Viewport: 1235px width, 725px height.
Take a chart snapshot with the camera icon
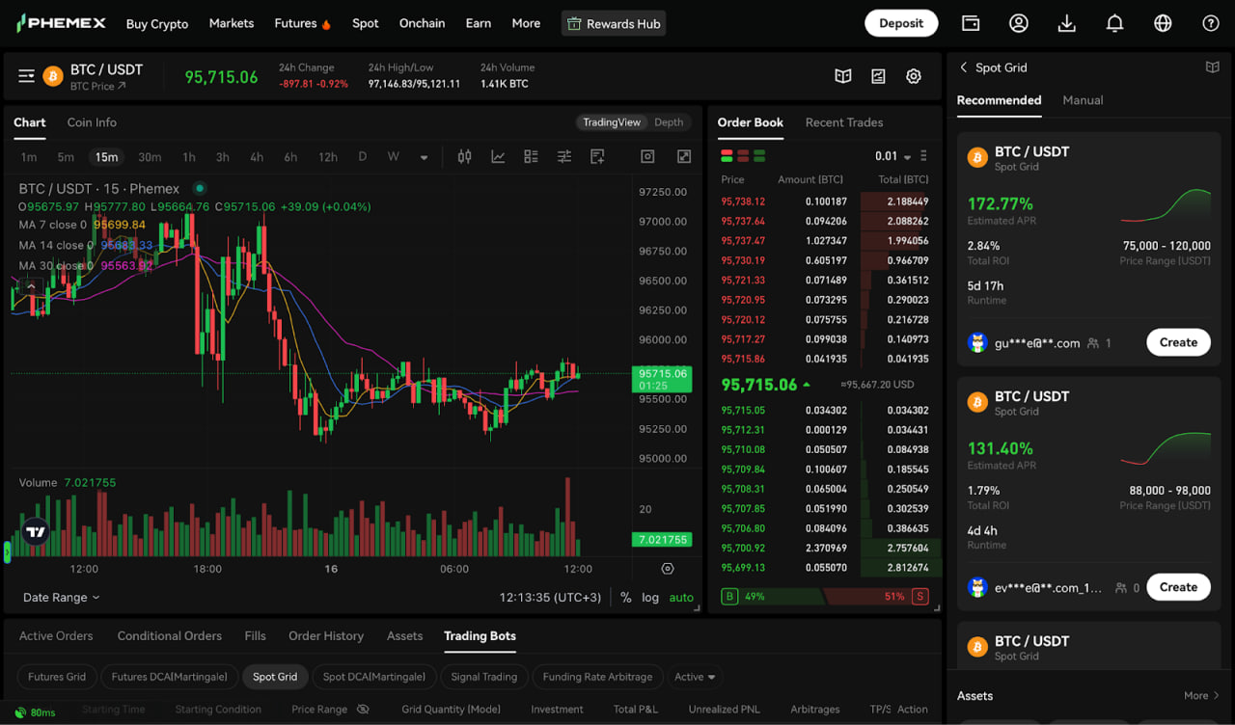click(647, 157)
